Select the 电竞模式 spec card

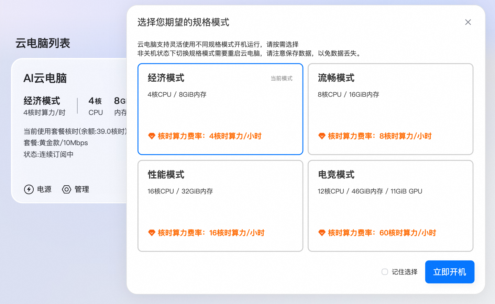(x=390, y=206)
